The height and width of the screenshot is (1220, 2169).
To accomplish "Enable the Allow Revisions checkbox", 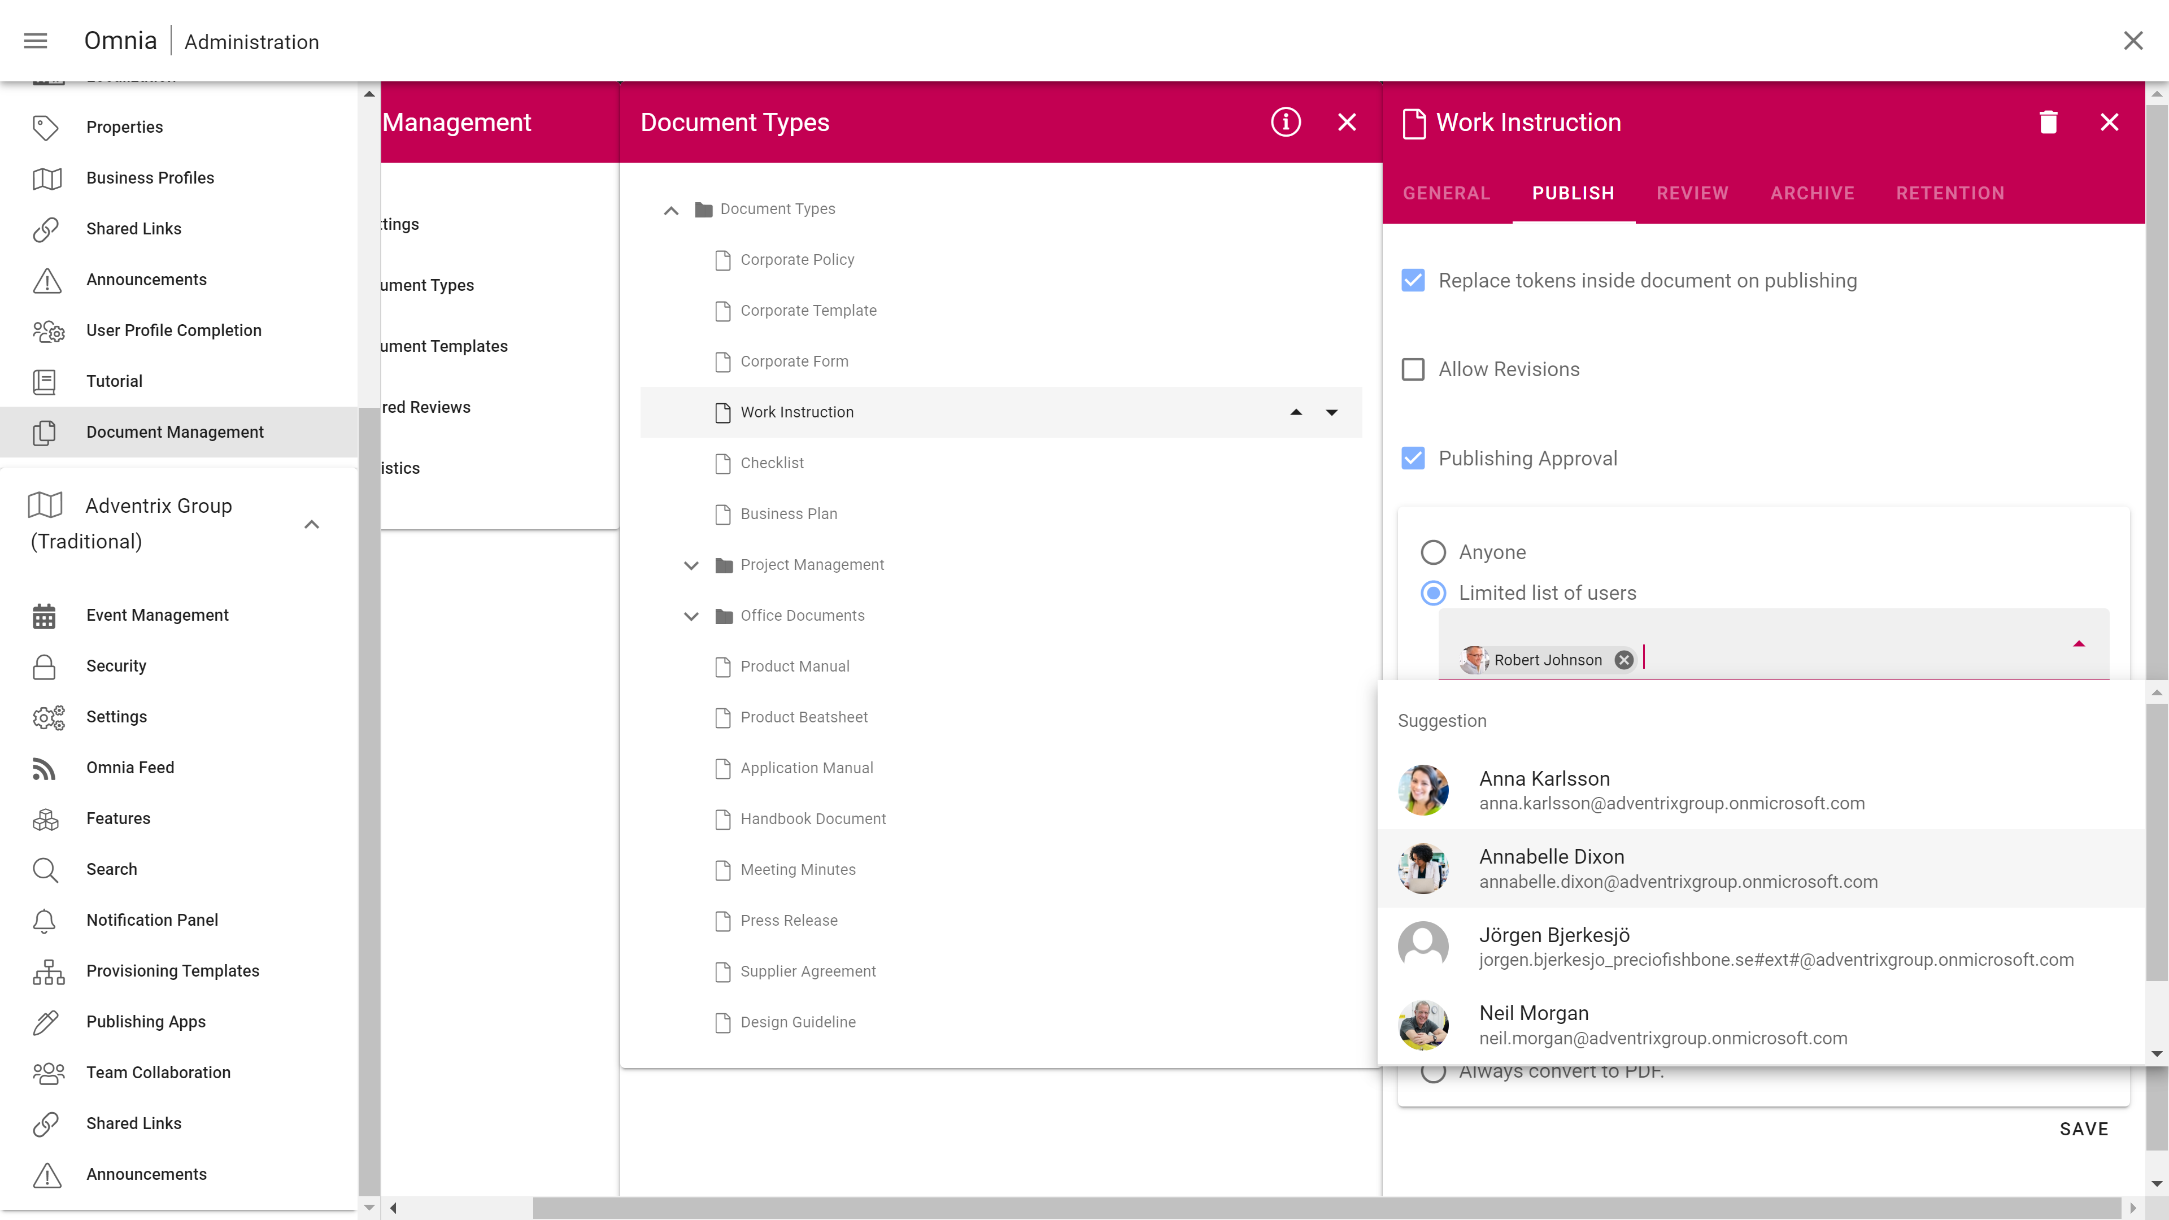I will click(x=1413, y=369).
